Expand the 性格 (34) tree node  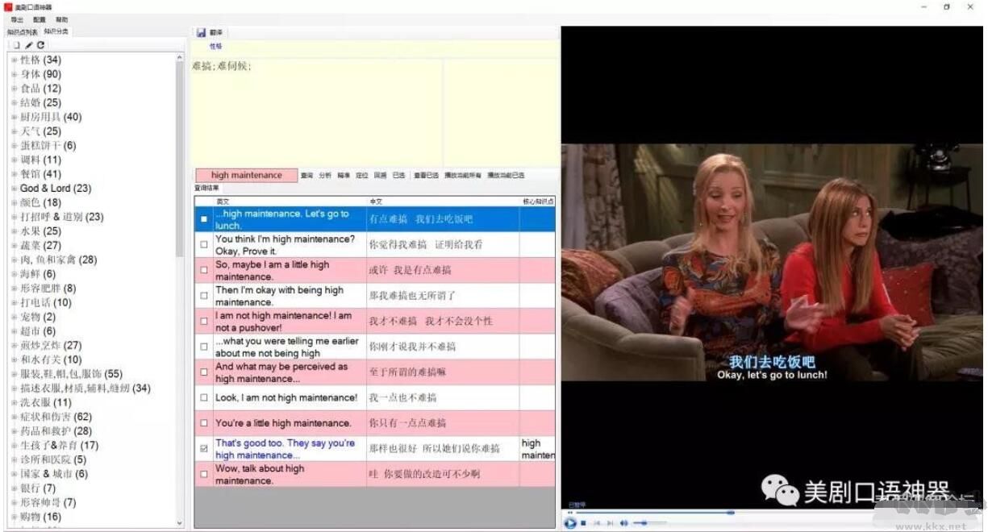15,60
